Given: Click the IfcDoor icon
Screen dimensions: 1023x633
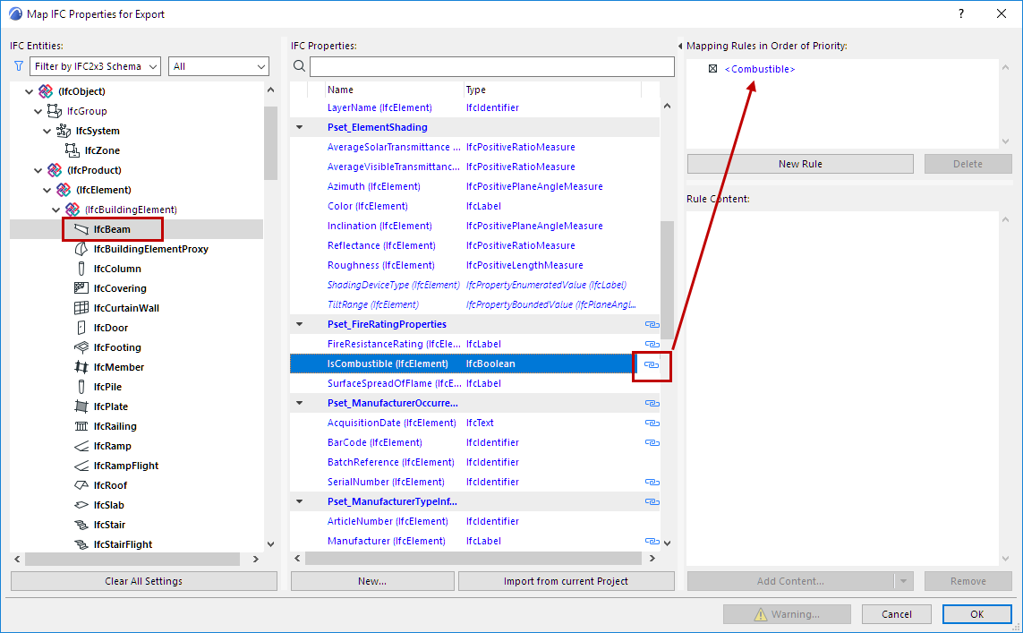Looking at the screenshot, I should point(81,328).
